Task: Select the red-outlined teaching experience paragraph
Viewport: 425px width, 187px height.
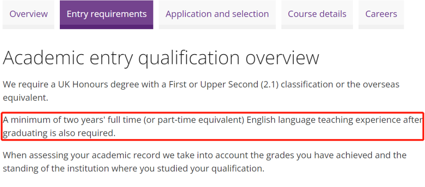Action: 213,126
